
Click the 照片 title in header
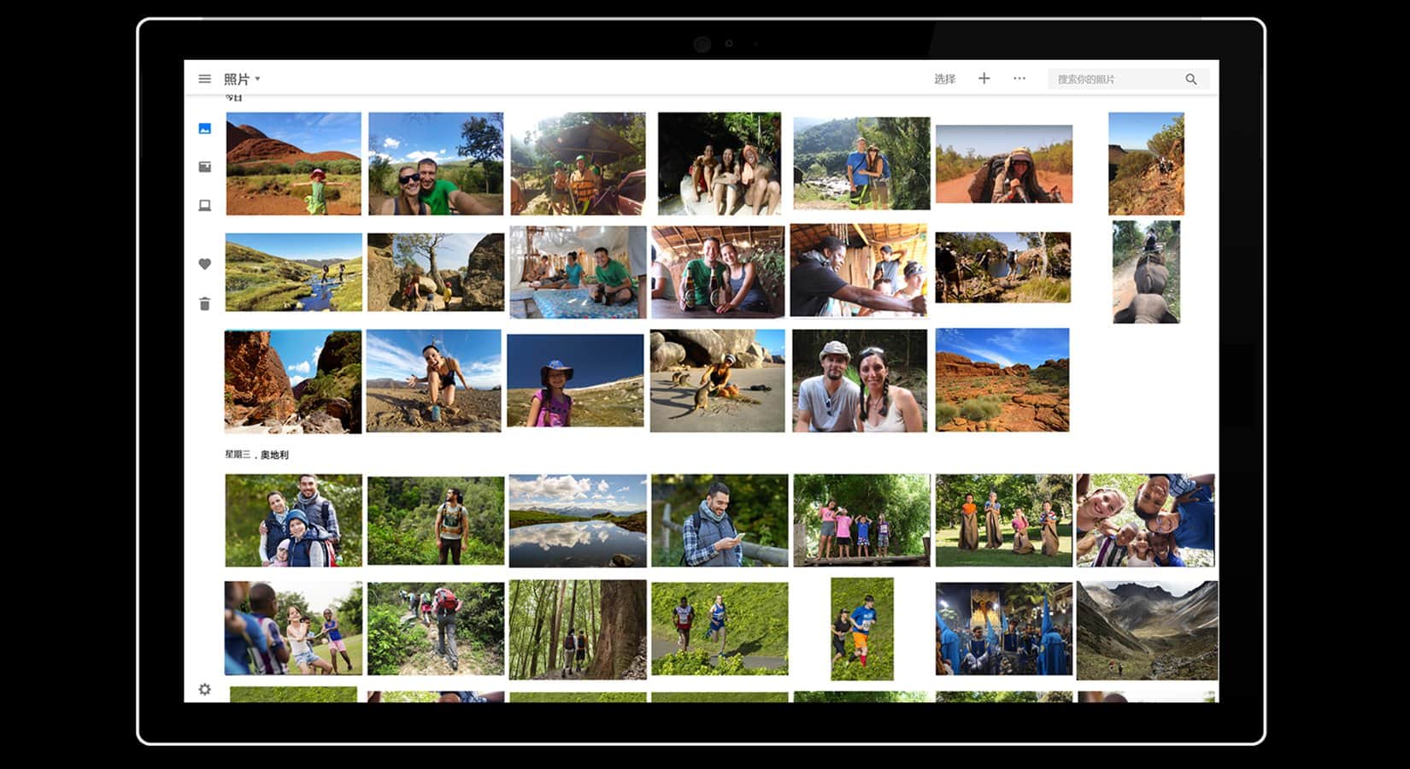236,79
